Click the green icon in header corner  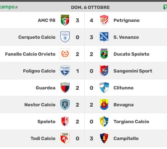click(165, 7)
